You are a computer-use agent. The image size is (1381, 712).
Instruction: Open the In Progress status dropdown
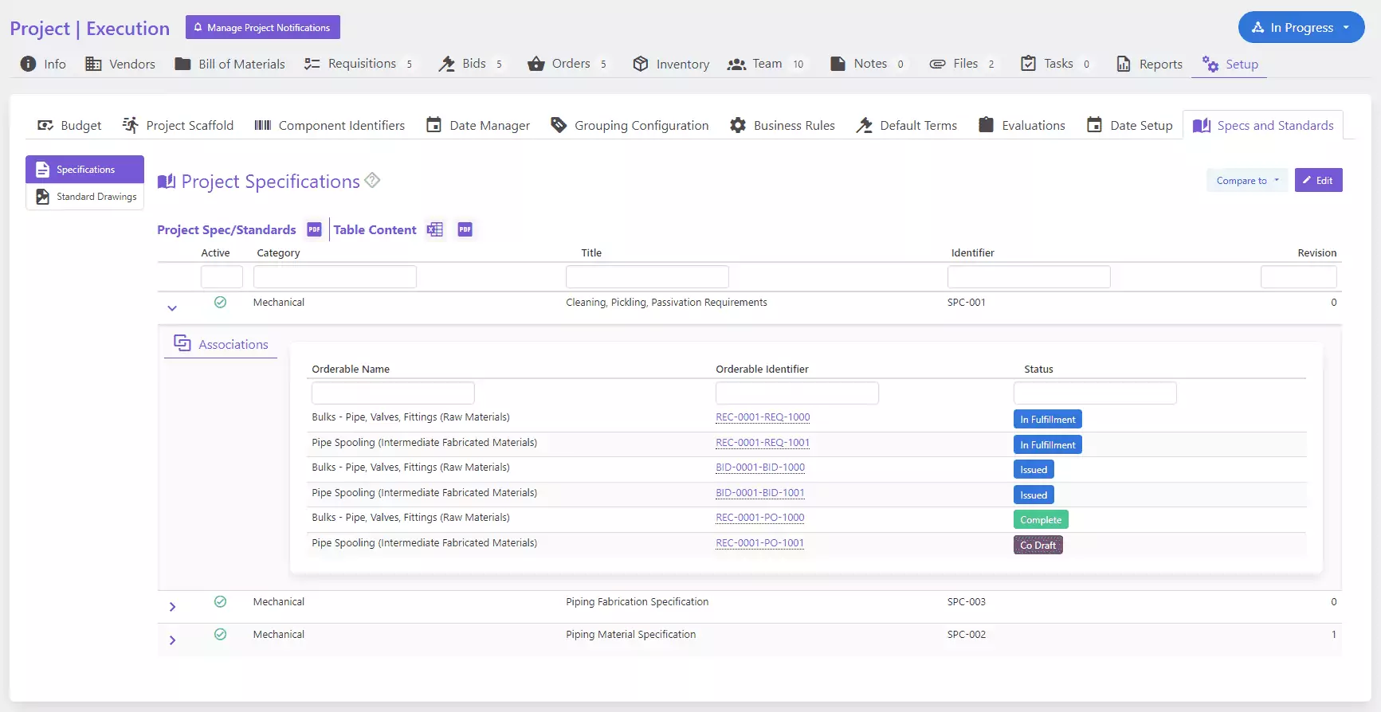[1301, 27]
